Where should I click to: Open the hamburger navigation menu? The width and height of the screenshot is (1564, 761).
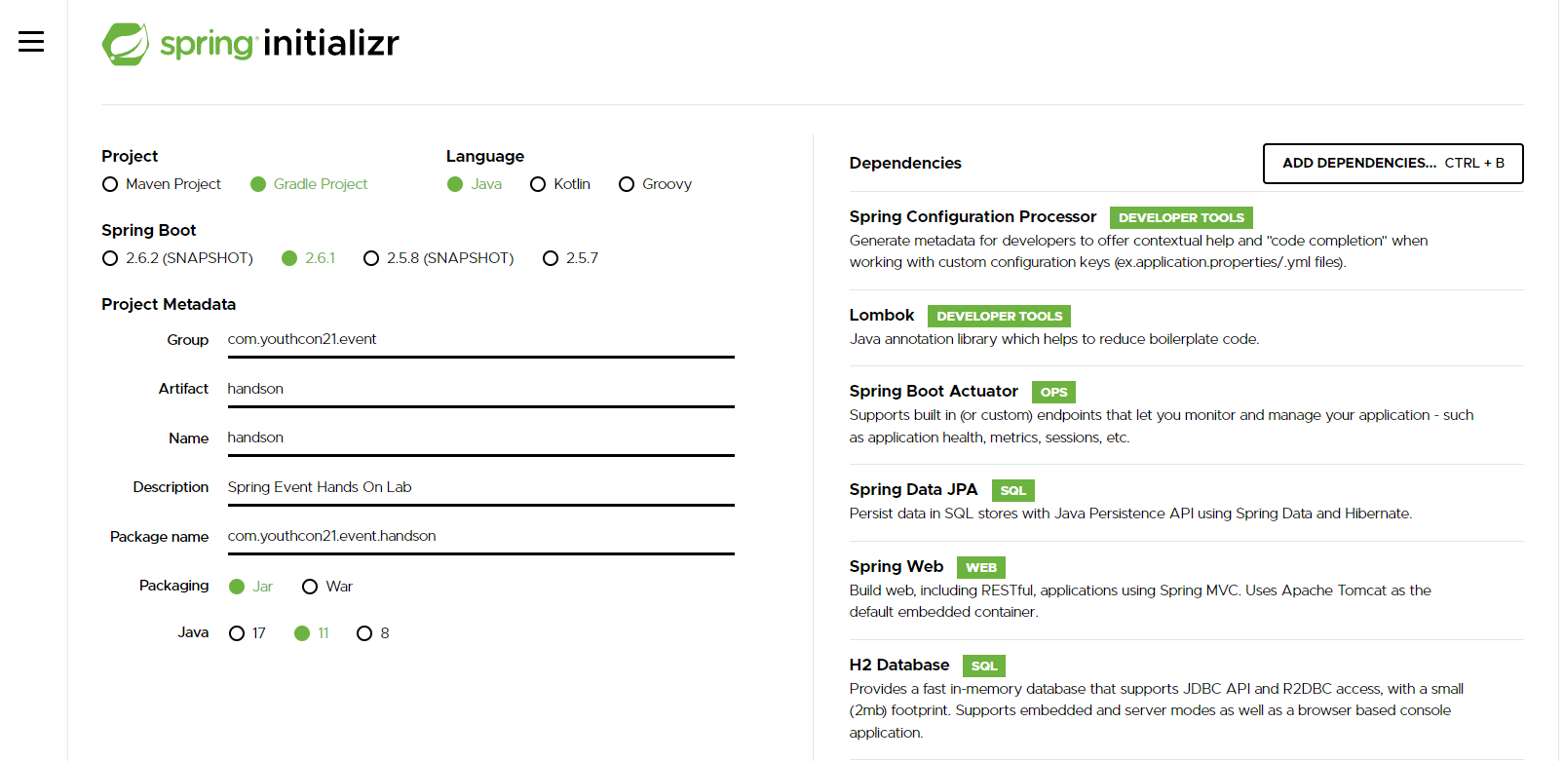(x=31, y=42)
